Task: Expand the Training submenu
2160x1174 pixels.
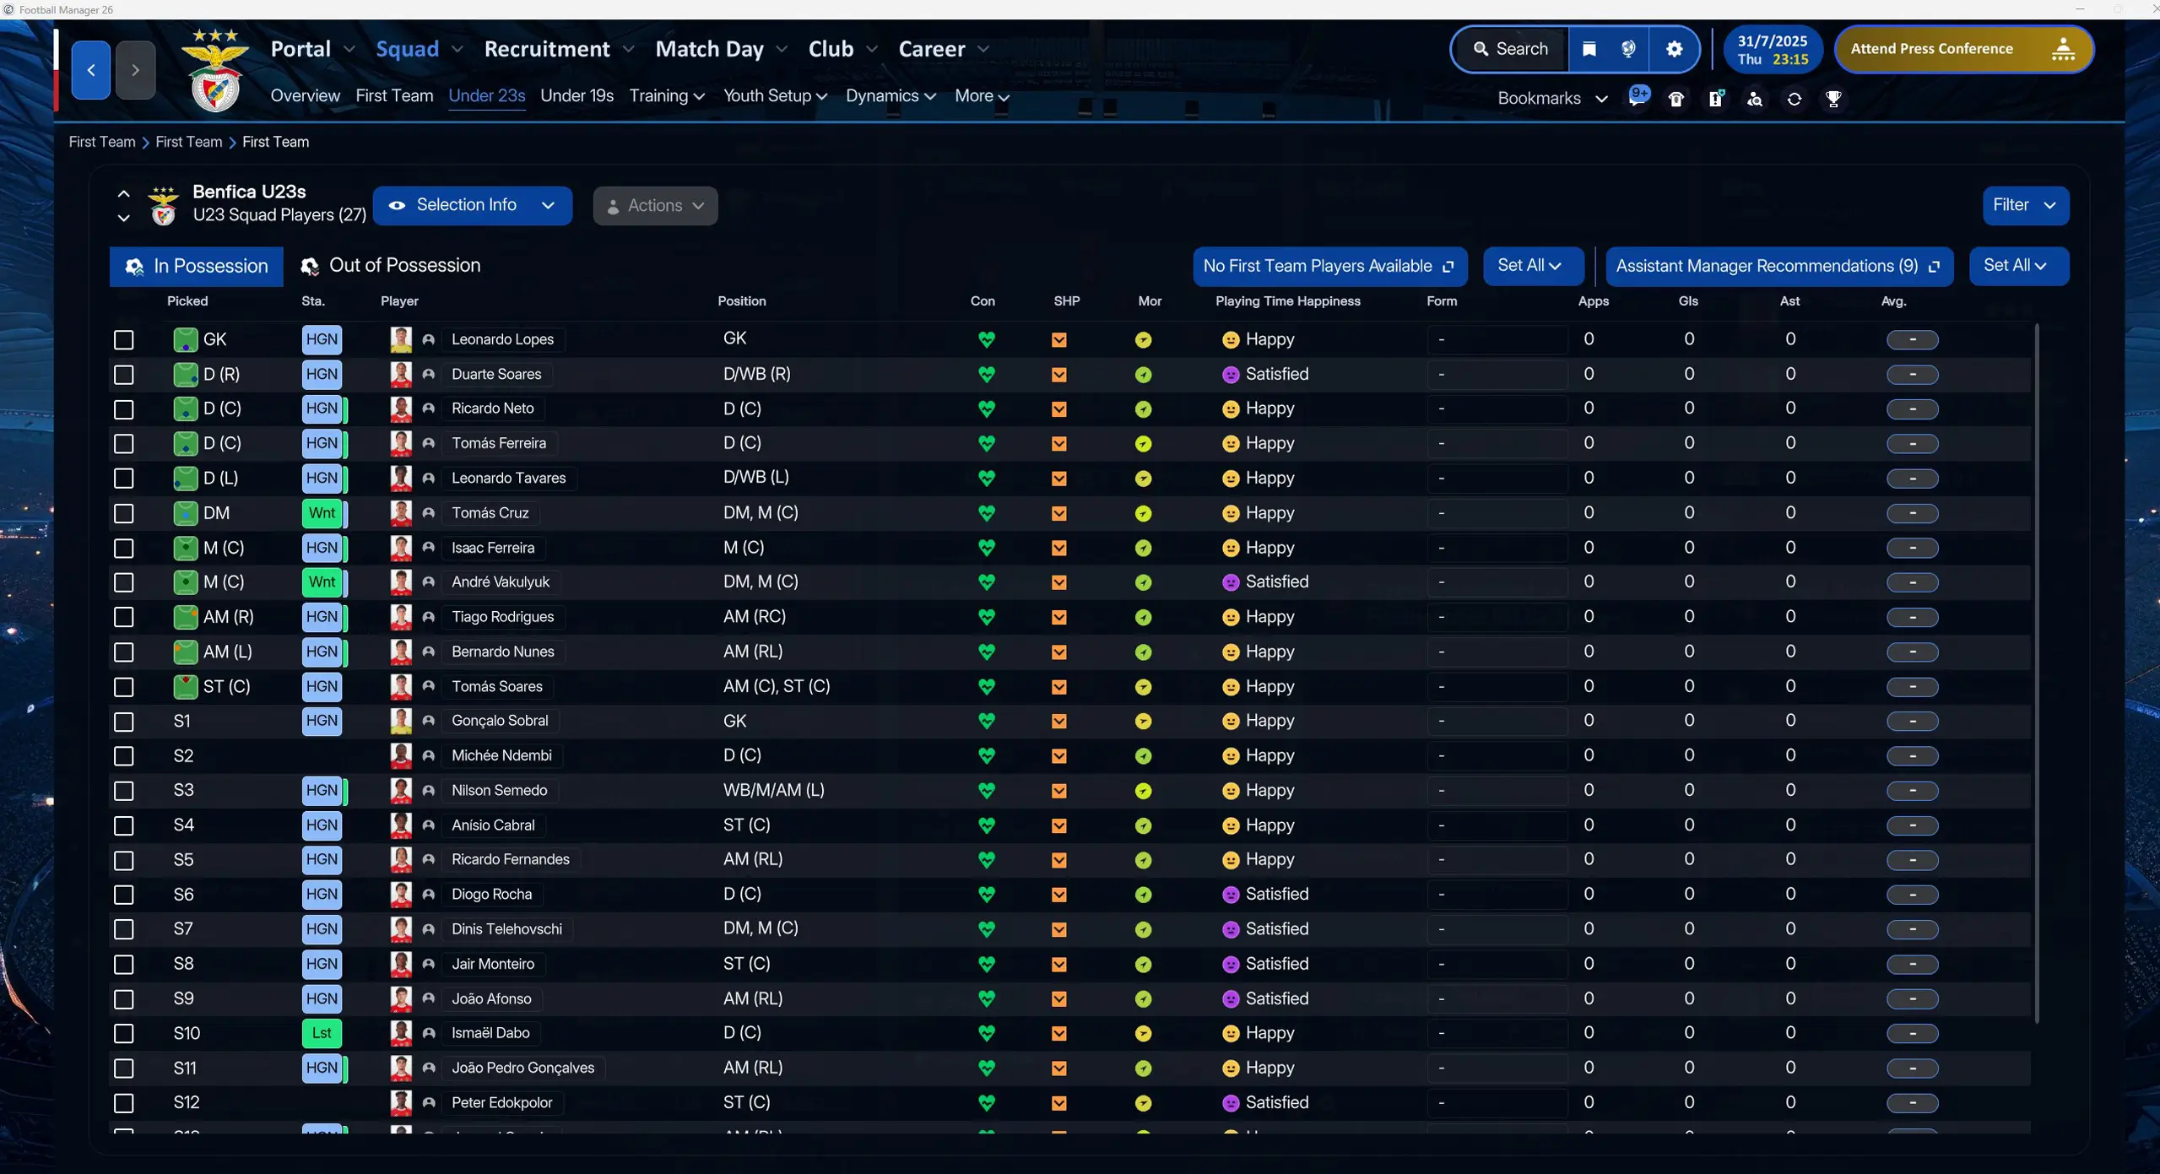Action: tap(666, 96)
